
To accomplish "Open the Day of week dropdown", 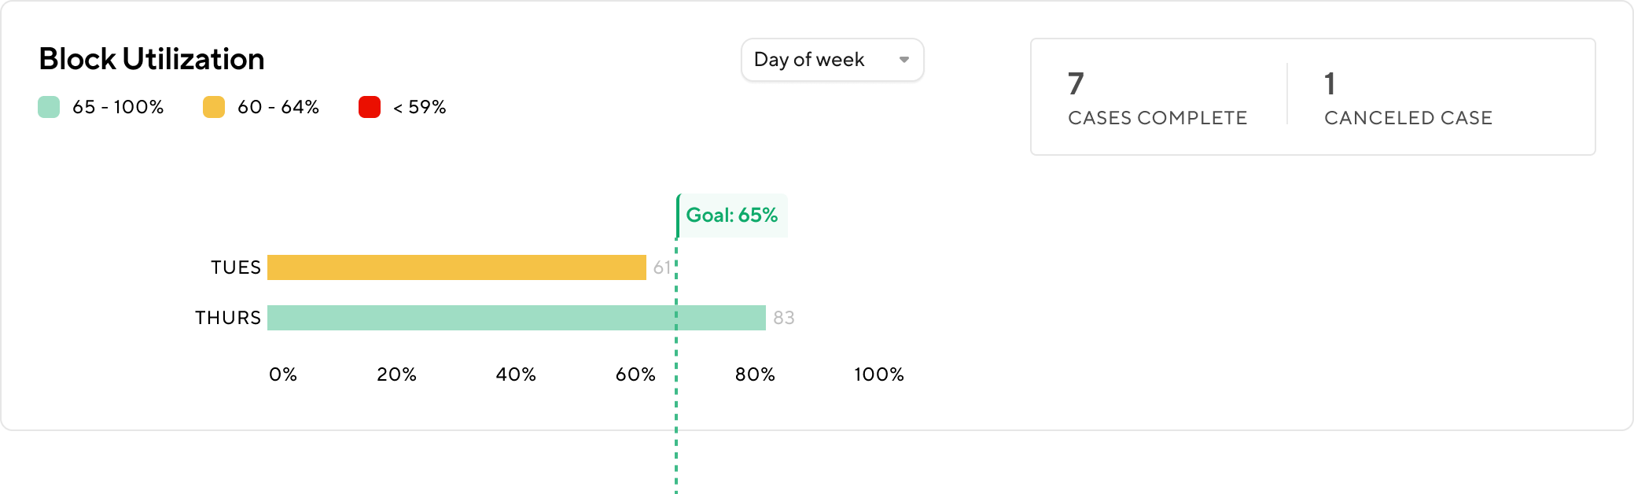I will (832, 60).
